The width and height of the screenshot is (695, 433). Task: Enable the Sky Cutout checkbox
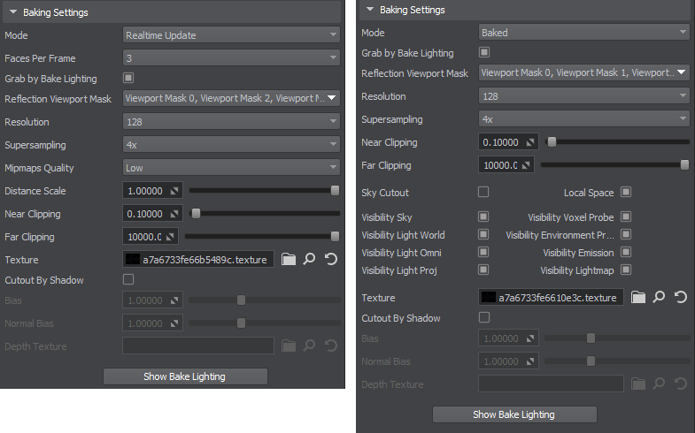coord(483,192)
